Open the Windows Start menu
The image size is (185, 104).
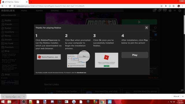(x=3, y=102)
